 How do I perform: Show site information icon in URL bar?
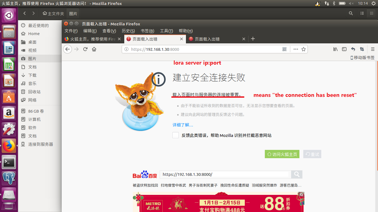coord(126,49)
